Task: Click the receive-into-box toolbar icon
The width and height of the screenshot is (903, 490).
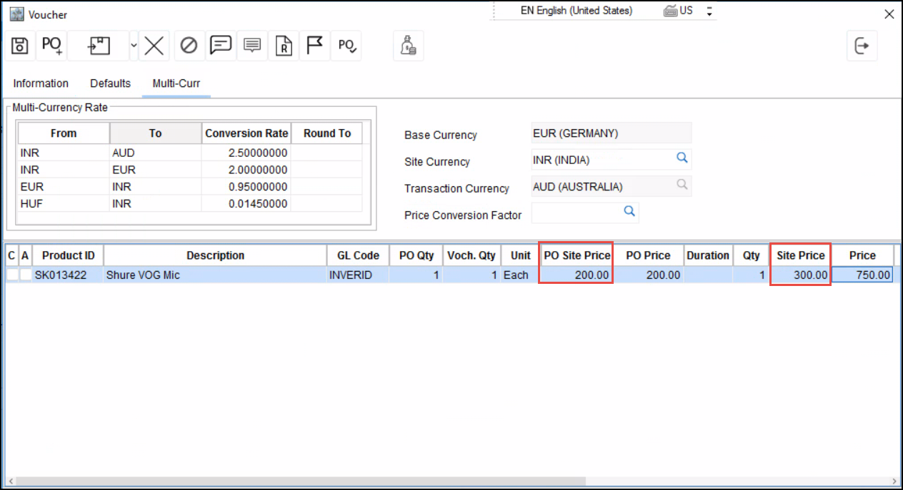Action: pos(99,46)
